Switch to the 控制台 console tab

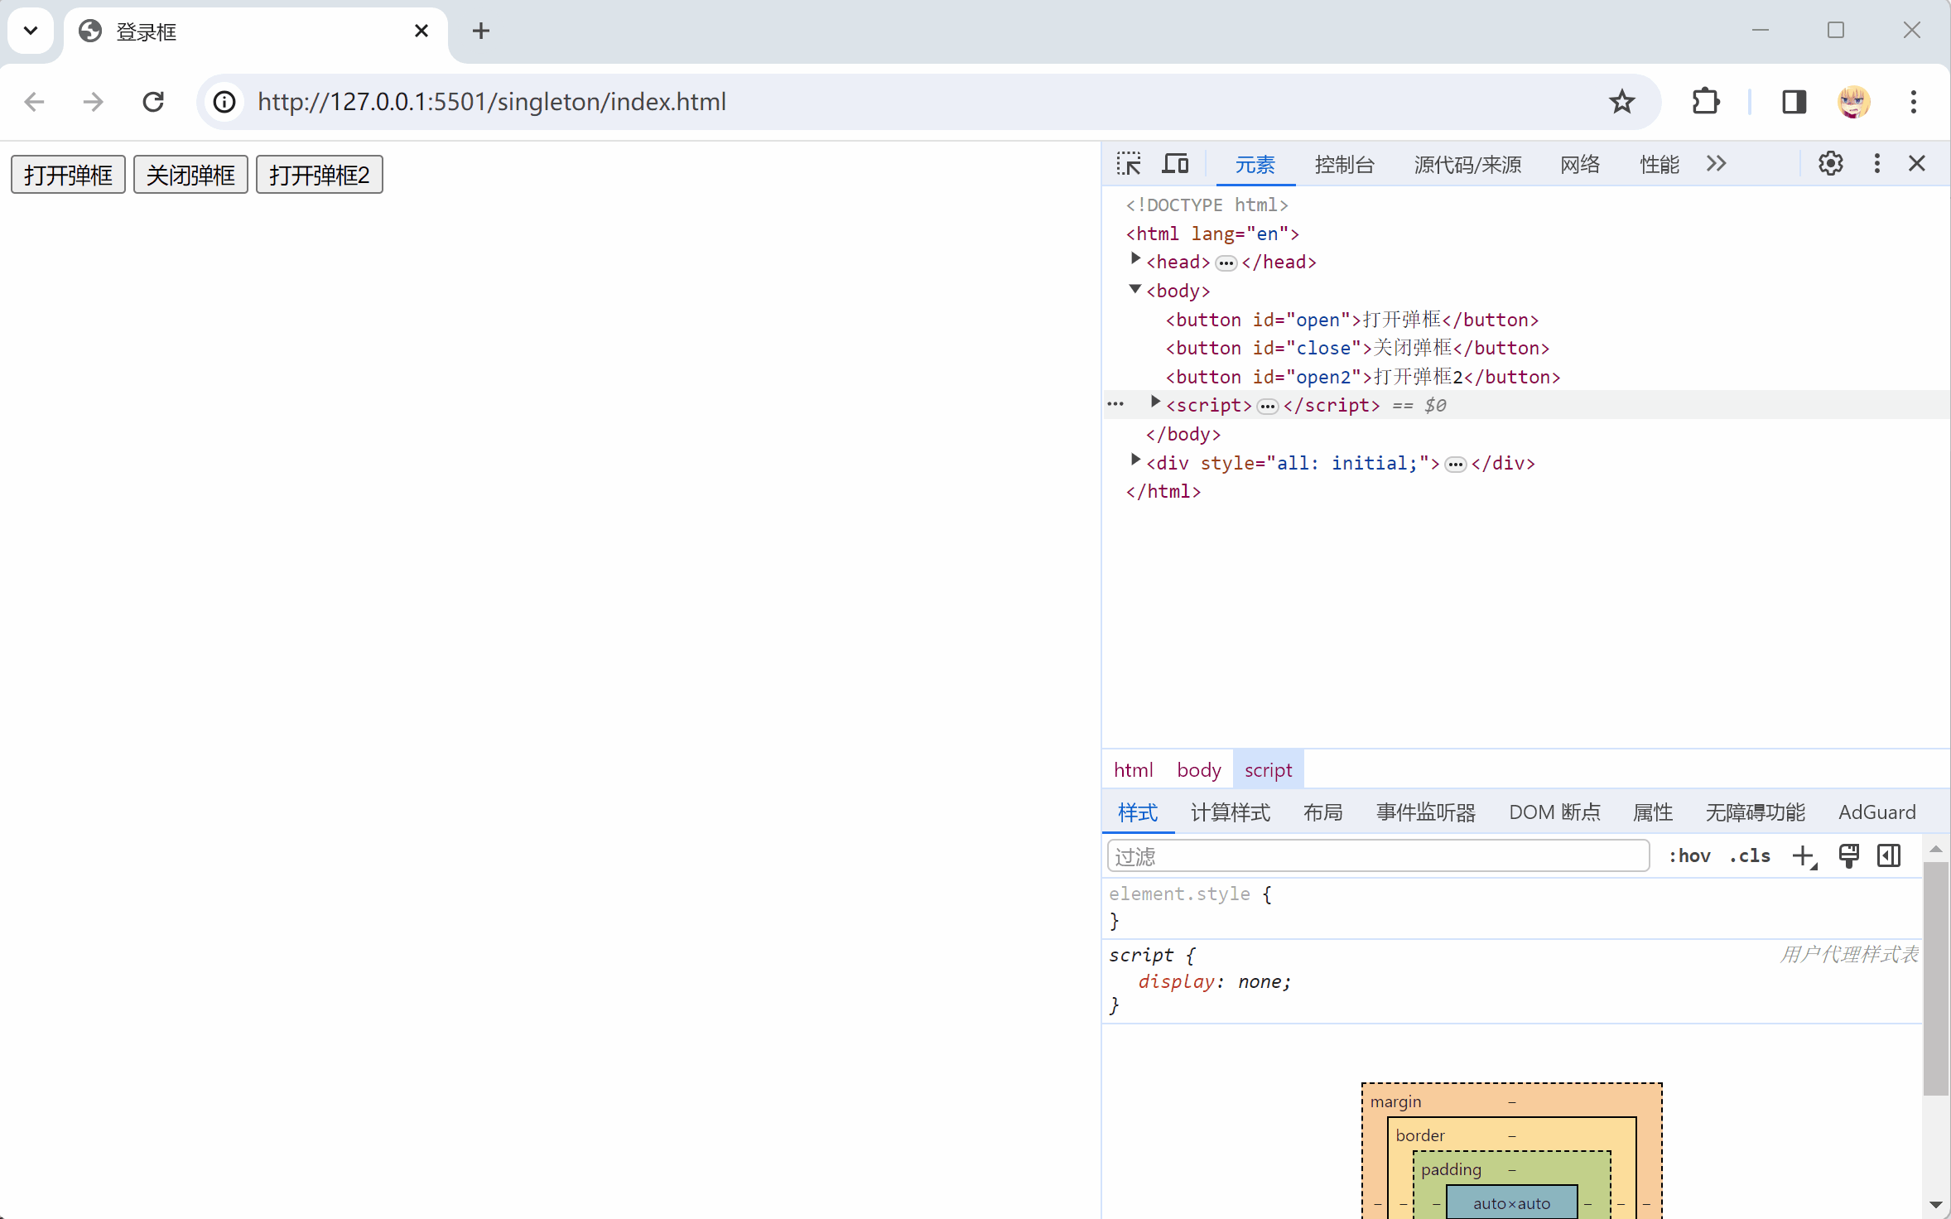1344,165
